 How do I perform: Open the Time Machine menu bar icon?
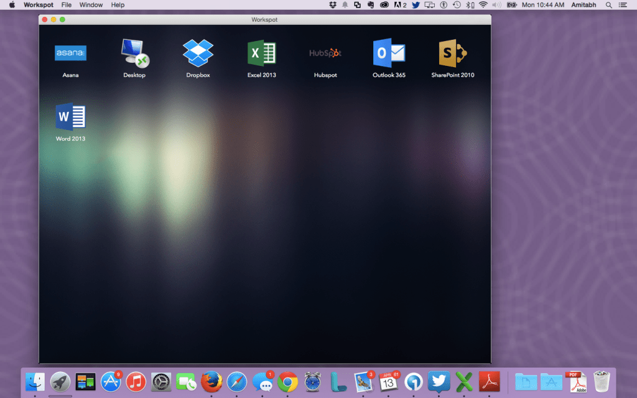tap(457, 5)
